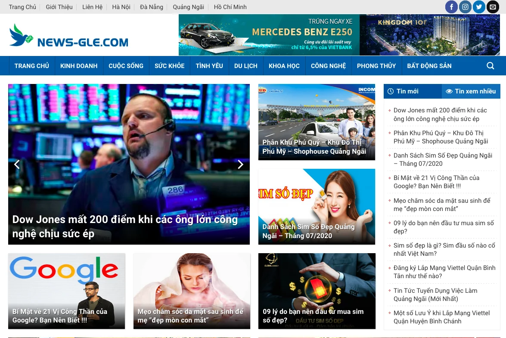The height and width of the screenshot is (338, 506).
Task: Open the Mẹo chăm sóc da mặt thumbnail
Action: pos(192,291)
